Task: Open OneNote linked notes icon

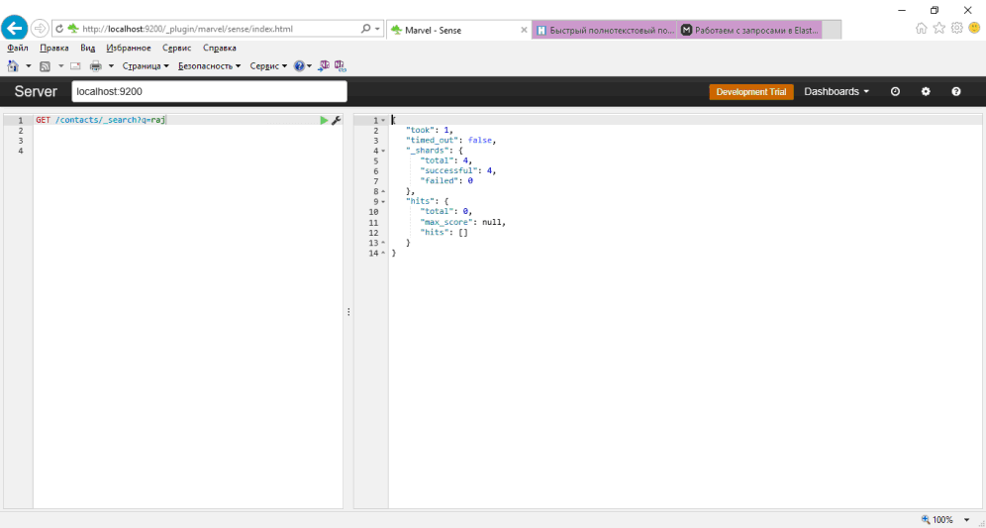Action: 341,65
